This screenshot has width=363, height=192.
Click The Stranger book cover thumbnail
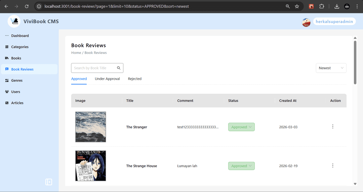(x=90, y=127)
